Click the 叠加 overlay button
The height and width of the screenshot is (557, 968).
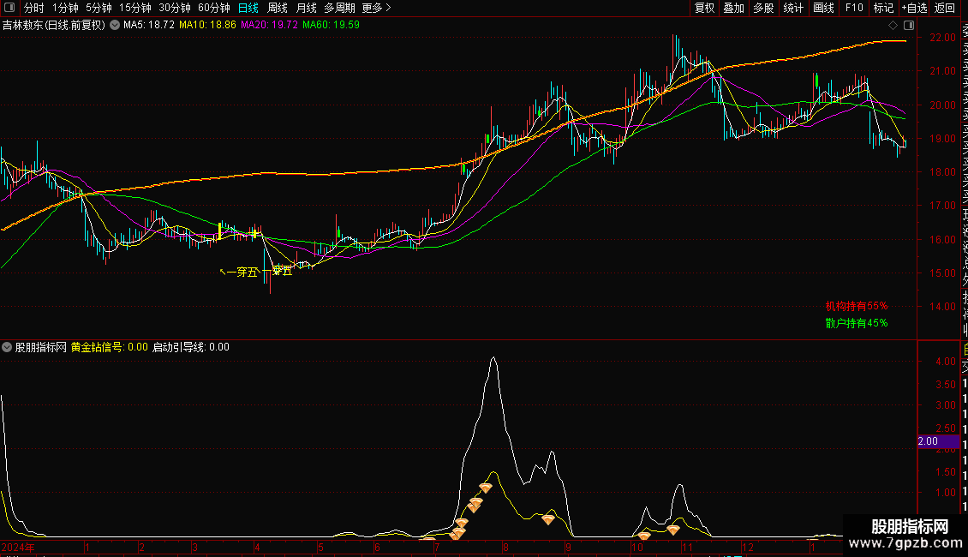[733, 8]
